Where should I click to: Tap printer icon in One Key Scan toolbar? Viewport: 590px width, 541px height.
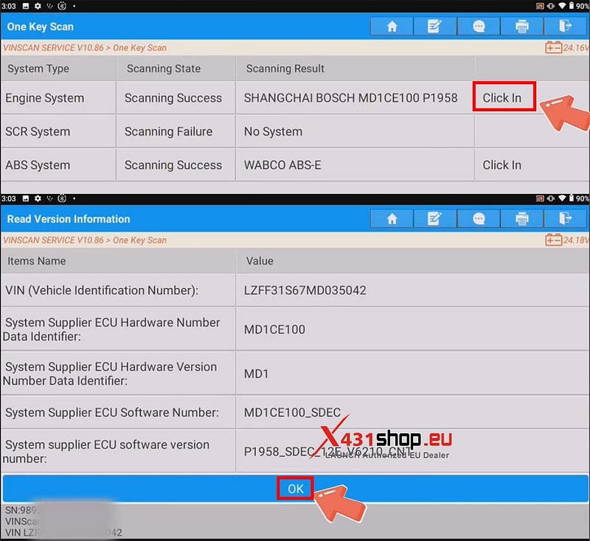[521, 27]
